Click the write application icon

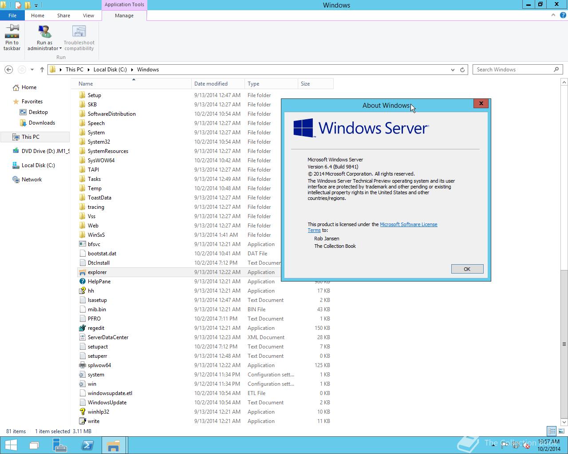click(x=82, y=421)
